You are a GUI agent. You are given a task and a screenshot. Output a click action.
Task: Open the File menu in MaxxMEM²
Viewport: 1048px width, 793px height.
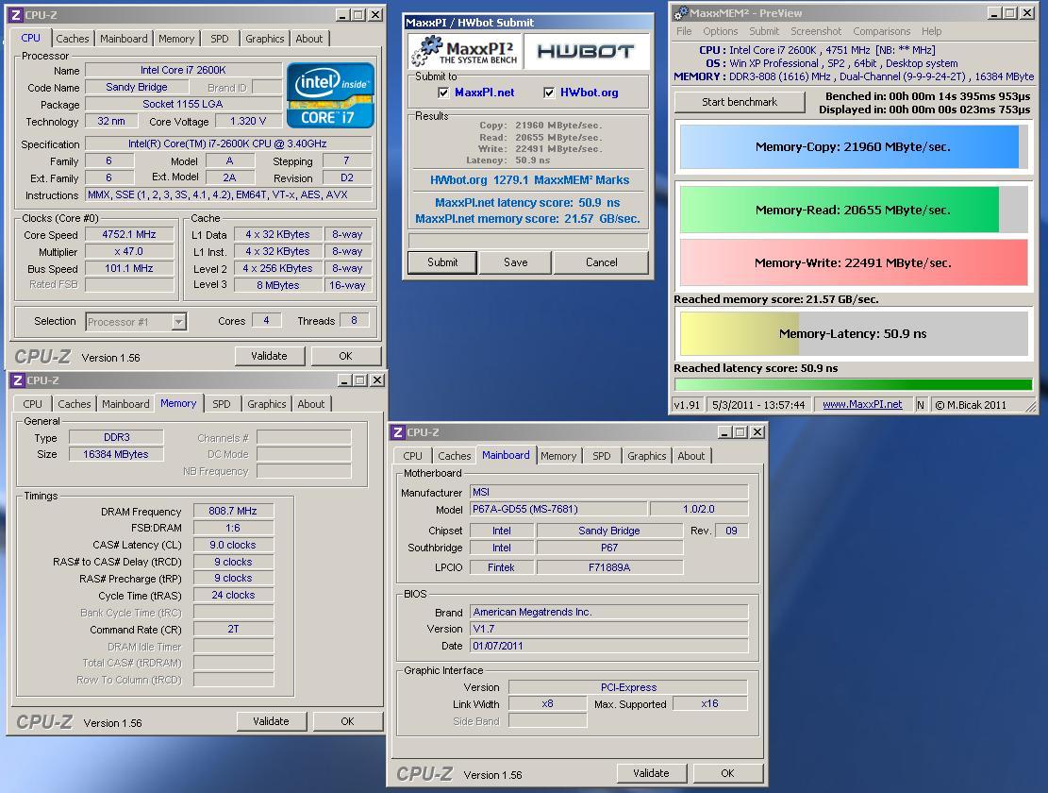coord(684,31)
